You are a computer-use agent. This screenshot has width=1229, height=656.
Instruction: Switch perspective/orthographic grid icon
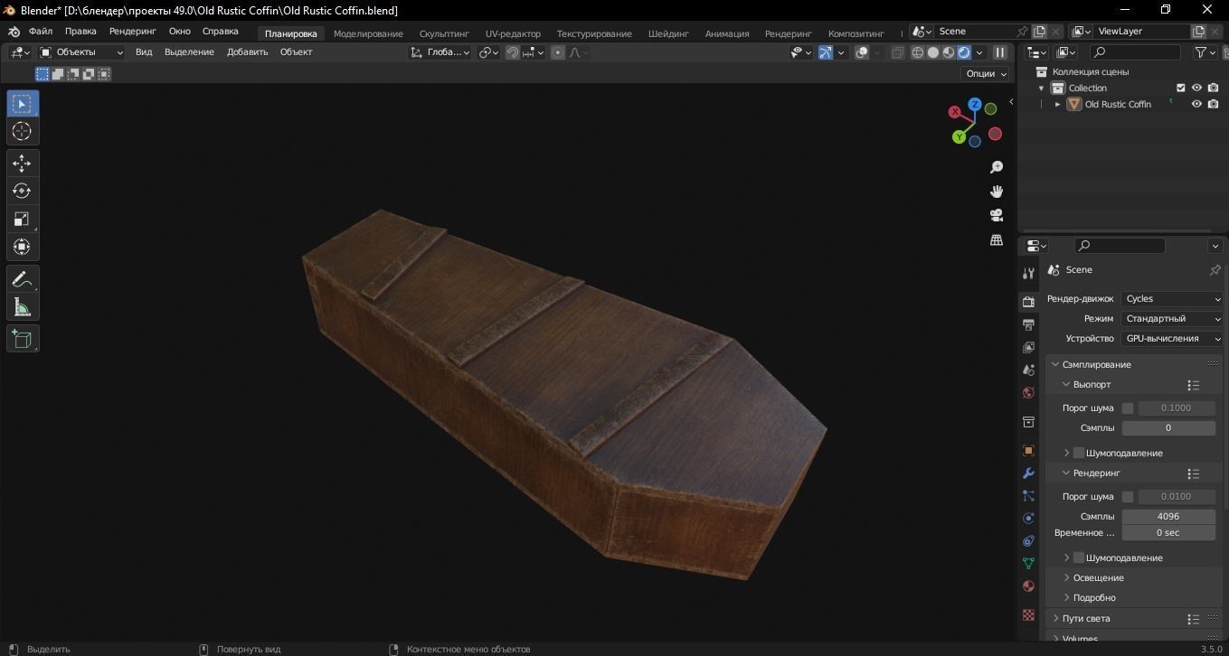tap(997, 239)
